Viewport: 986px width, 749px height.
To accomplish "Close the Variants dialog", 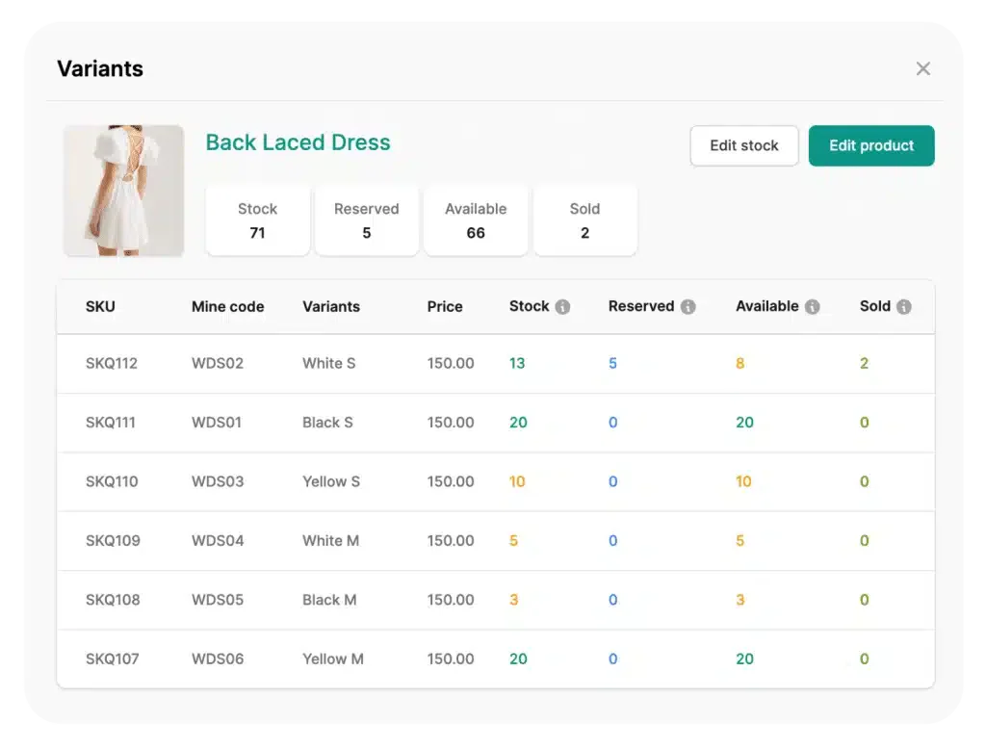I will (x=923, y=68).
